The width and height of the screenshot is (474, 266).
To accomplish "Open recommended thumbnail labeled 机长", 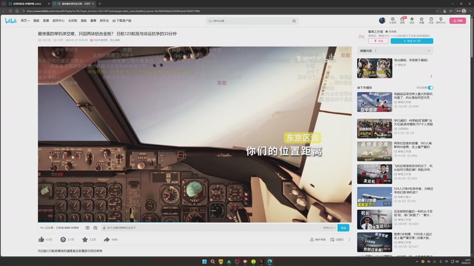I will tap(374, 219).
